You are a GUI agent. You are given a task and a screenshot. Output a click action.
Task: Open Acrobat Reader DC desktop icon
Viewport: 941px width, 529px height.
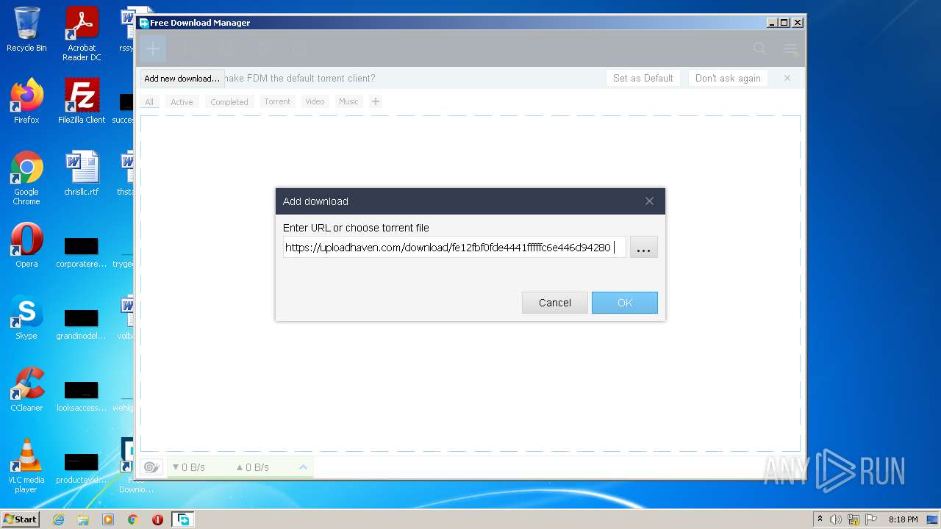coord(82,34)
